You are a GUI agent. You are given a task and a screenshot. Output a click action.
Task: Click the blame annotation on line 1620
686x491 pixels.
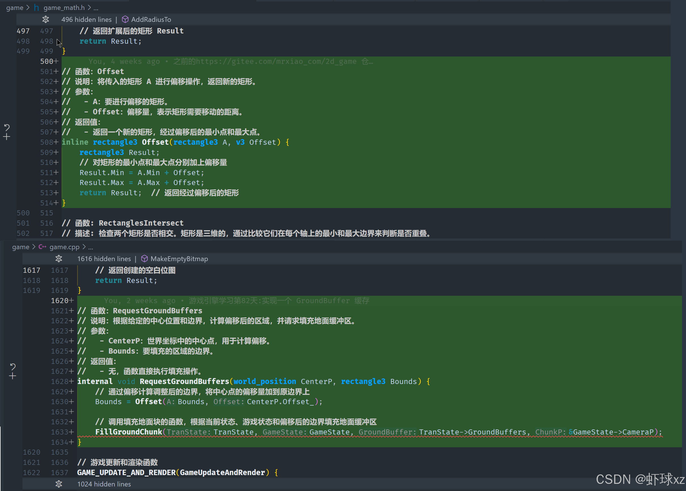[237, 301]
